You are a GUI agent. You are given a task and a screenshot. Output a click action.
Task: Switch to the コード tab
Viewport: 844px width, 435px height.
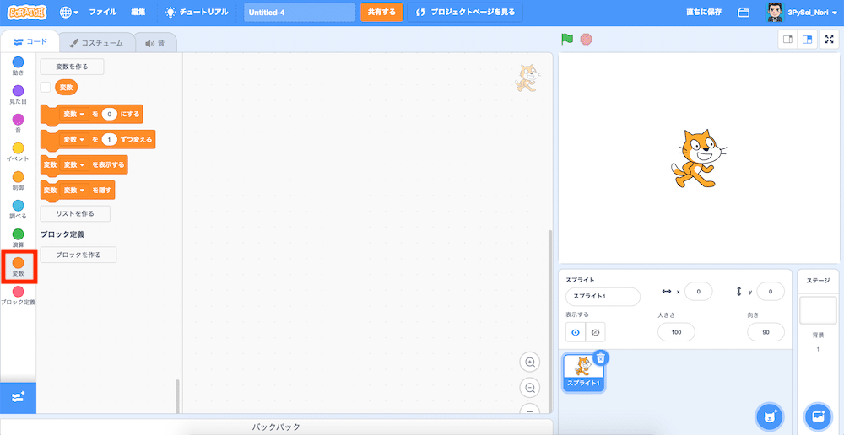(x=30, y=42)
